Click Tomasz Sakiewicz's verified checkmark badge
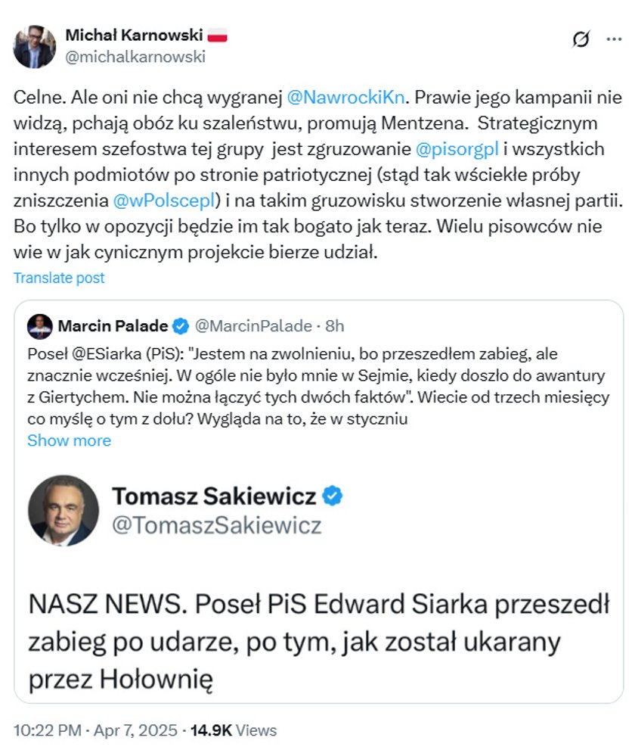The width and height of the screenshot is (635, 753). click(x=333, y=496)
